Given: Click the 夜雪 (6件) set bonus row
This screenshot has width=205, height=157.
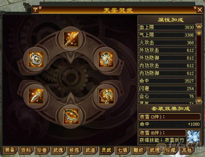Looking at the screenshot, I should pyautogui.click(x=162, y=133).
